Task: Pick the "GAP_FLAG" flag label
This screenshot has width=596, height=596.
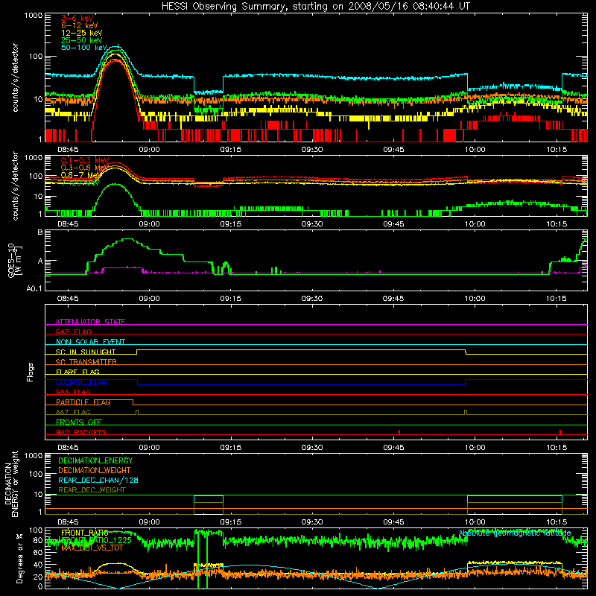Action: point(73,332)
